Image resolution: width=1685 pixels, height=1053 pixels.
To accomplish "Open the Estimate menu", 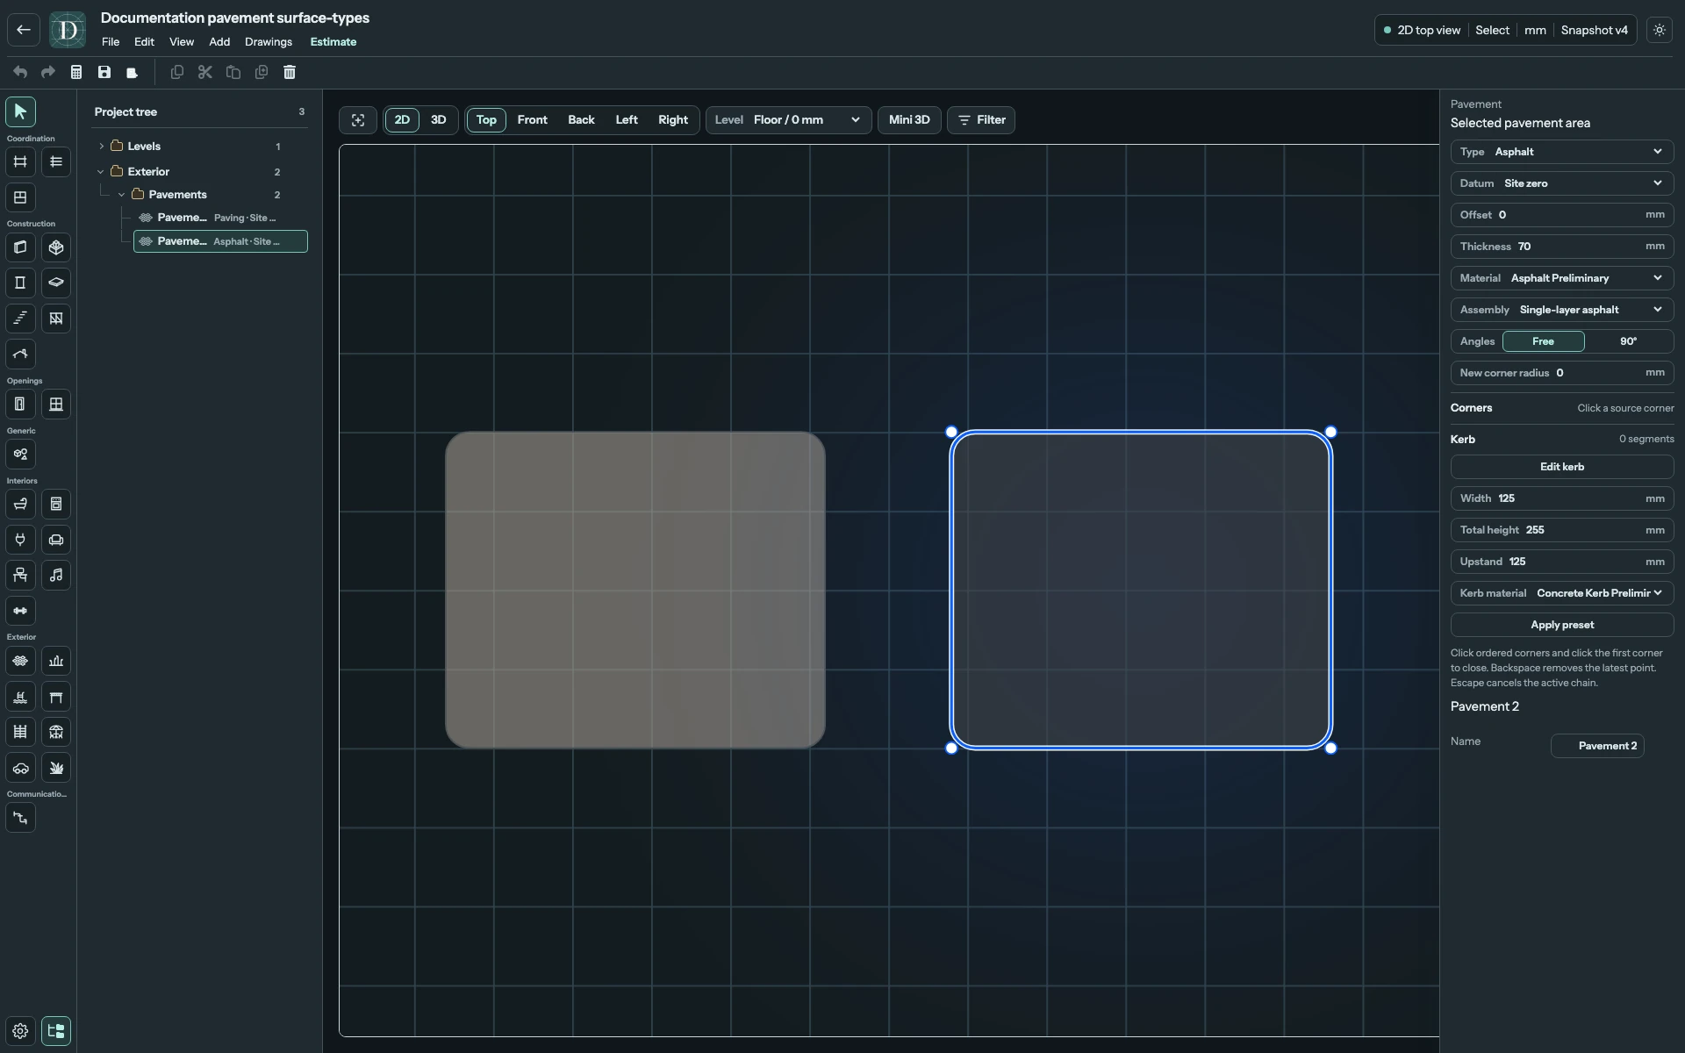I will click(x=333, y=42).
